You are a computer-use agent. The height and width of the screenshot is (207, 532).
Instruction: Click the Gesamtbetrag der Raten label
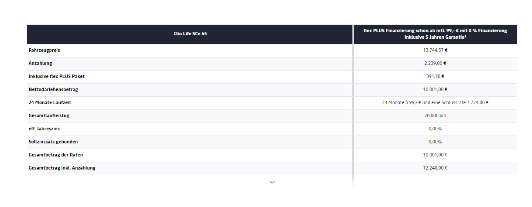55,155
